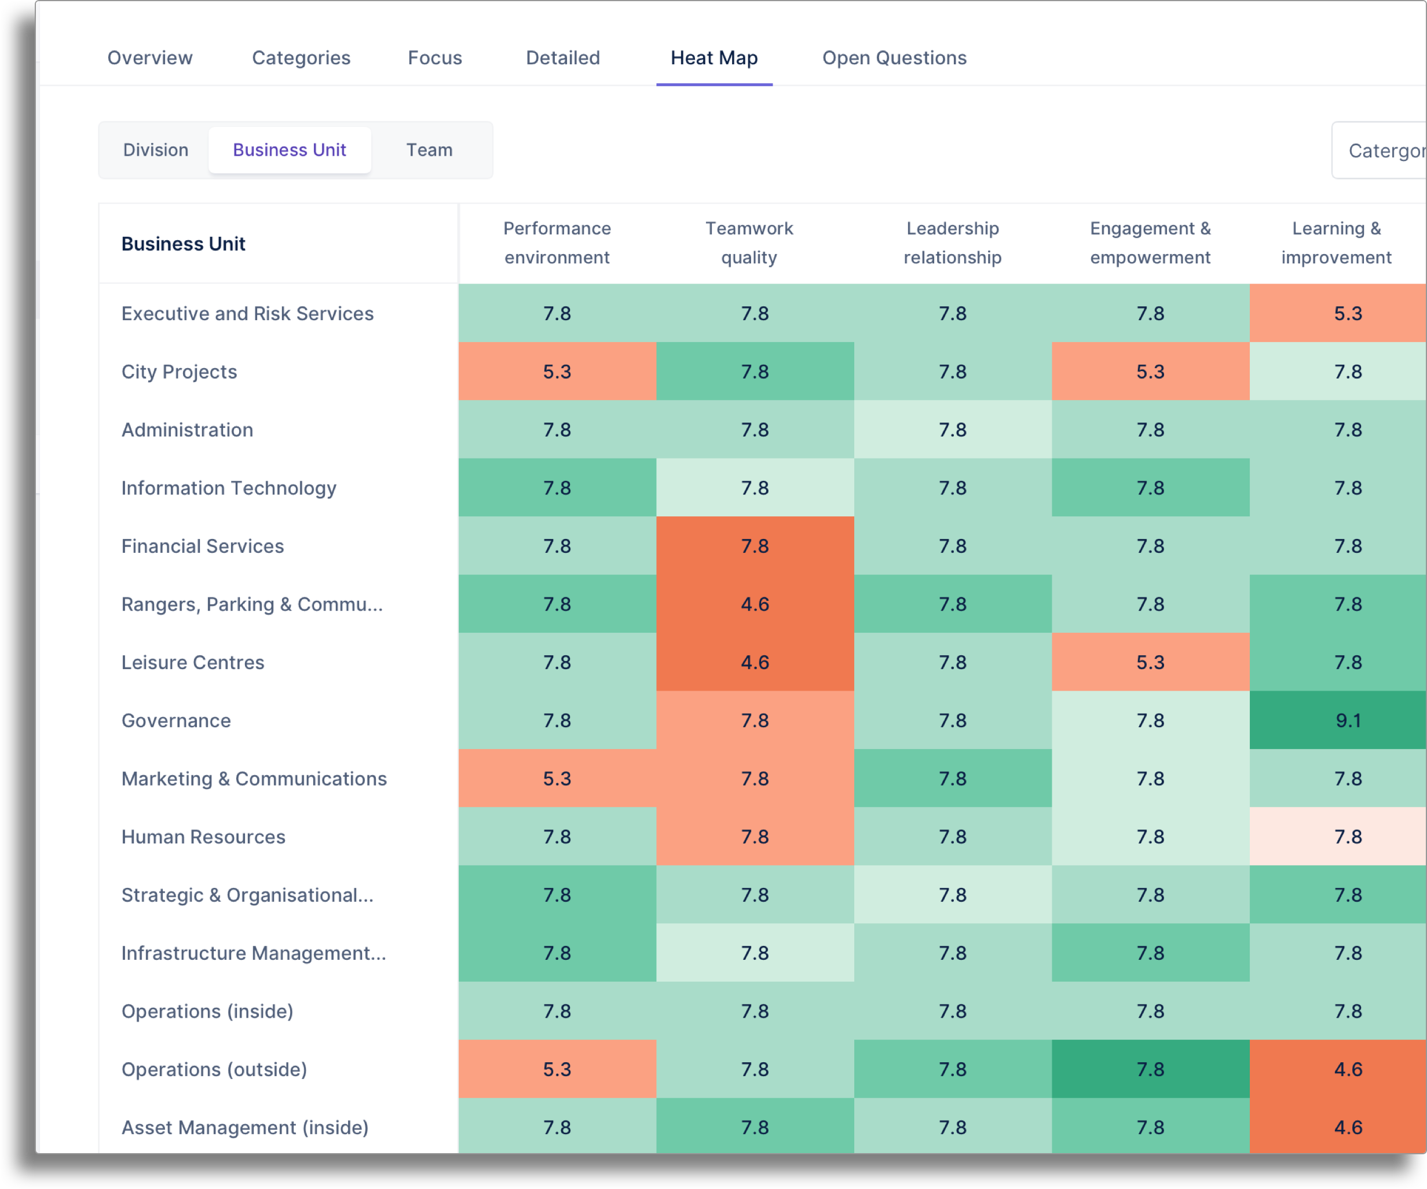This screenshot has width=1427, height=1189.
Task: Open the Overview tab
Action: 149,58
